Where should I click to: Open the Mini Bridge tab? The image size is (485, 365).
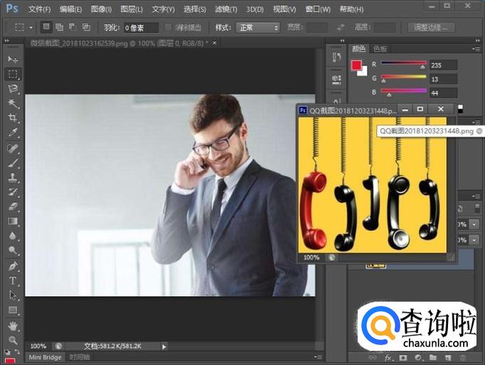point(46,357)
